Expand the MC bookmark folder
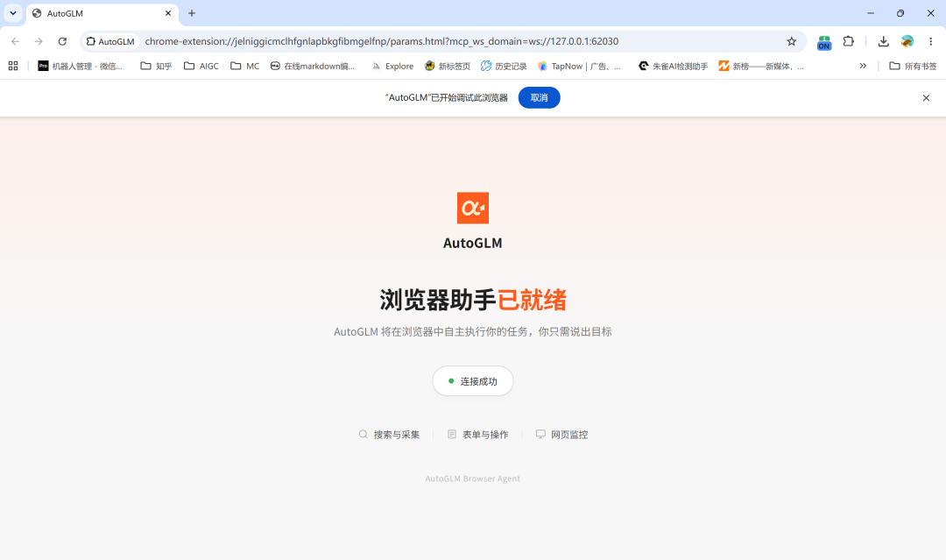946x560 pixels. click(x=245, y=66)
